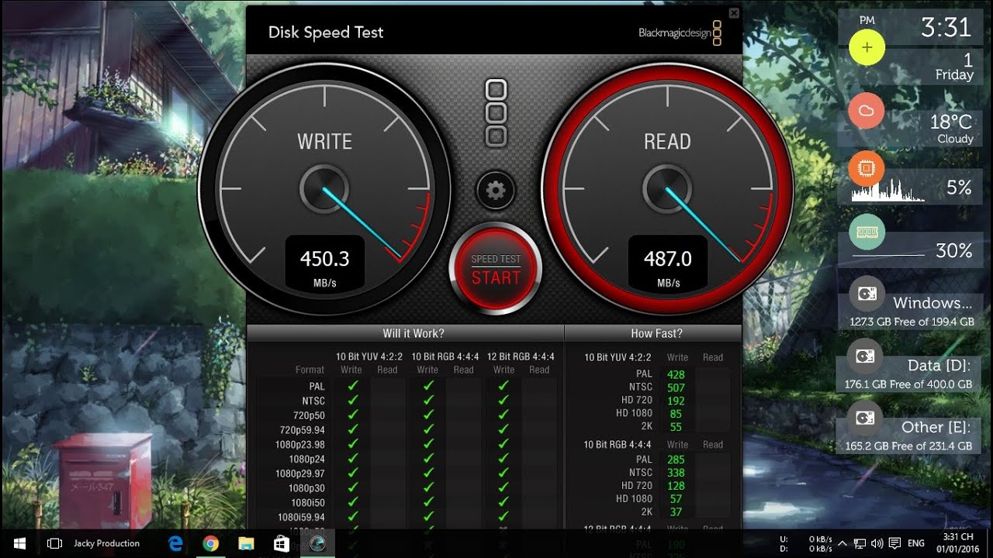Select 10 Bit RGB HD 720 value 128
Image resolution: width=993 pixels, height=558 pixels.
(x=676, y=486)
